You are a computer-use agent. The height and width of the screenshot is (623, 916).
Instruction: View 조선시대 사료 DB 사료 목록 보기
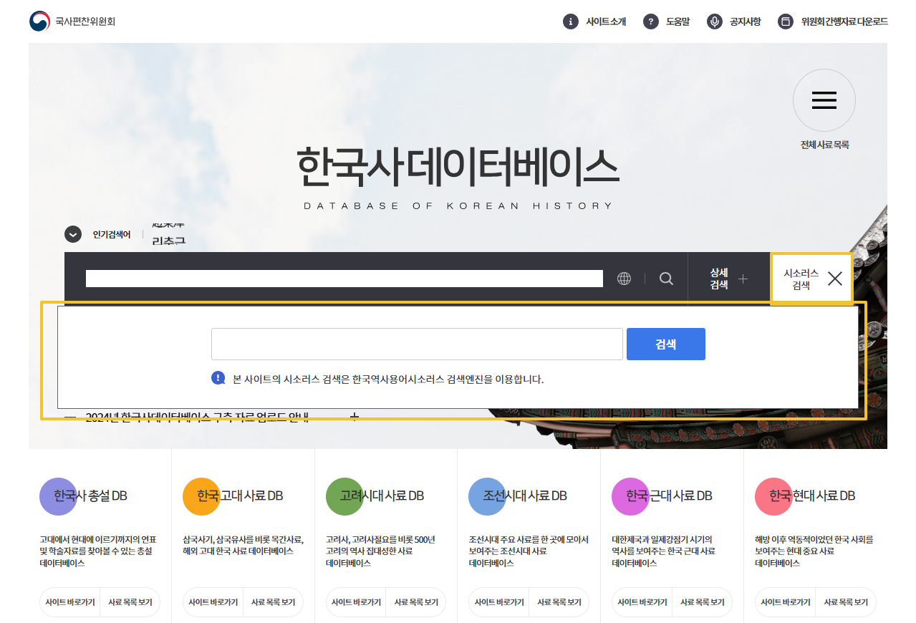point(559,602)
